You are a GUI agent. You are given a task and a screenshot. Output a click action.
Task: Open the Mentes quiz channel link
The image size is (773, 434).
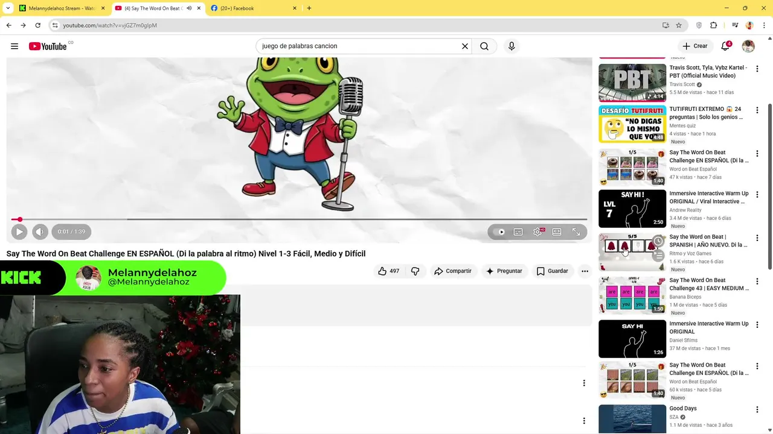[682, 126]
